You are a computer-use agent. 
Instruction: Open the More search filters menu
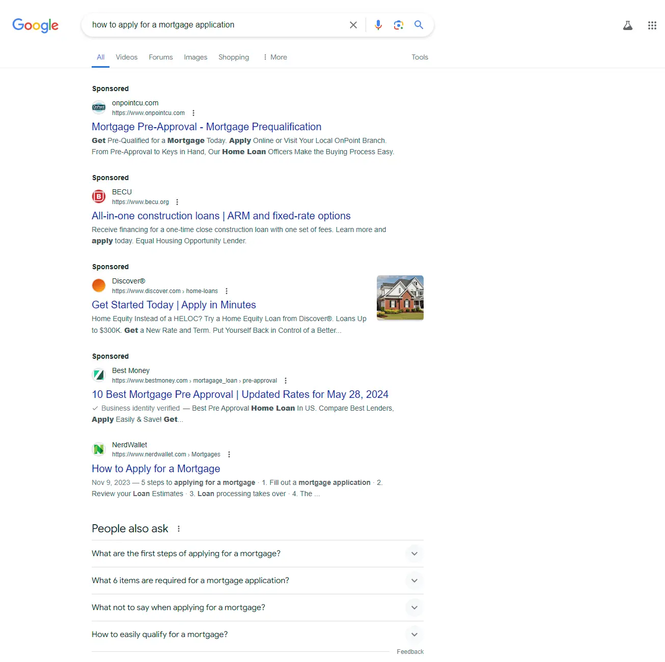point(275,57)
